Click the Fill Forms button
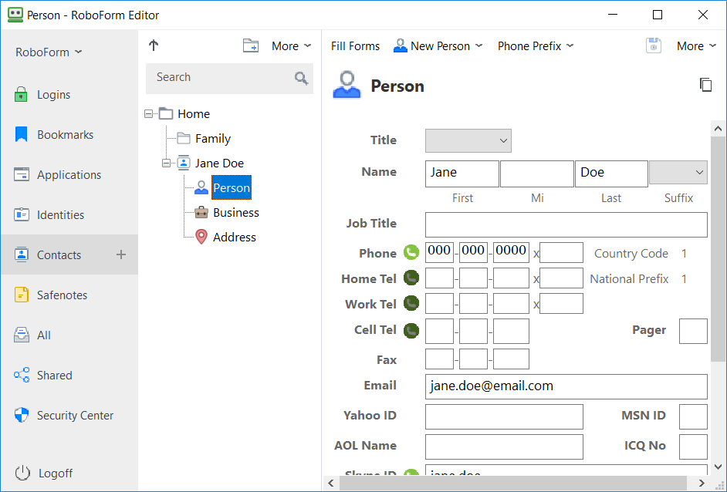Image resolution: width=727 pixels, height=492 pixels. click(x=355, y=45)
